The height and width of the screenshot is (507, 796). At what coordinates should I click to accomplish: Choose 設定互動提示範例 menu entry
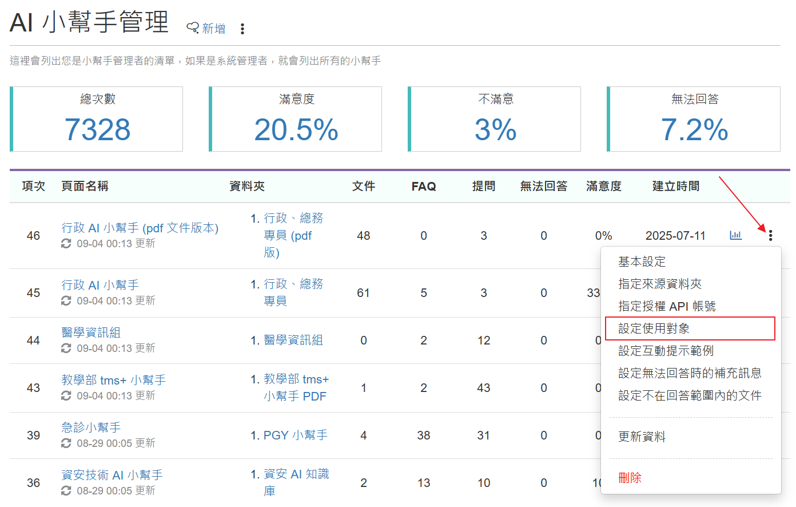(x=666, y=351)
